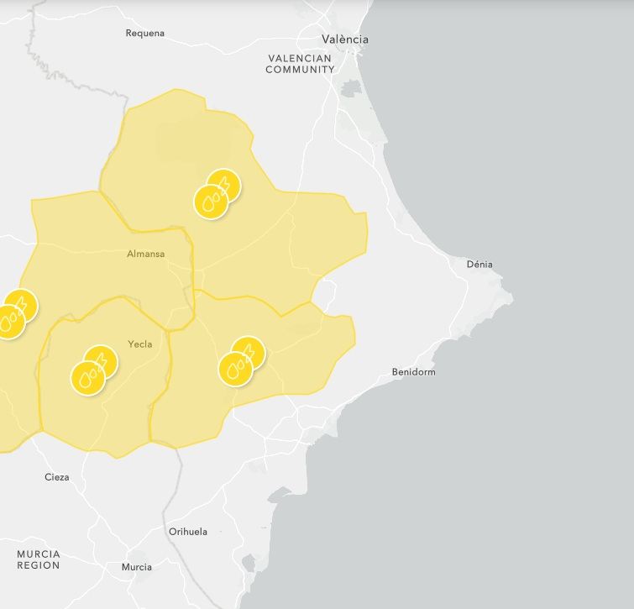This screenshot has height=609, width=634.
Task: Click the Orihuela town label
Action: click(x=188, y=532)
